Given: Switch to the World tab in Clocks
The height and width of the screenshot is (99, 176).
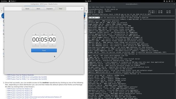Looking at the screenshot, I should pyautogui.click(x=27, y=9).
